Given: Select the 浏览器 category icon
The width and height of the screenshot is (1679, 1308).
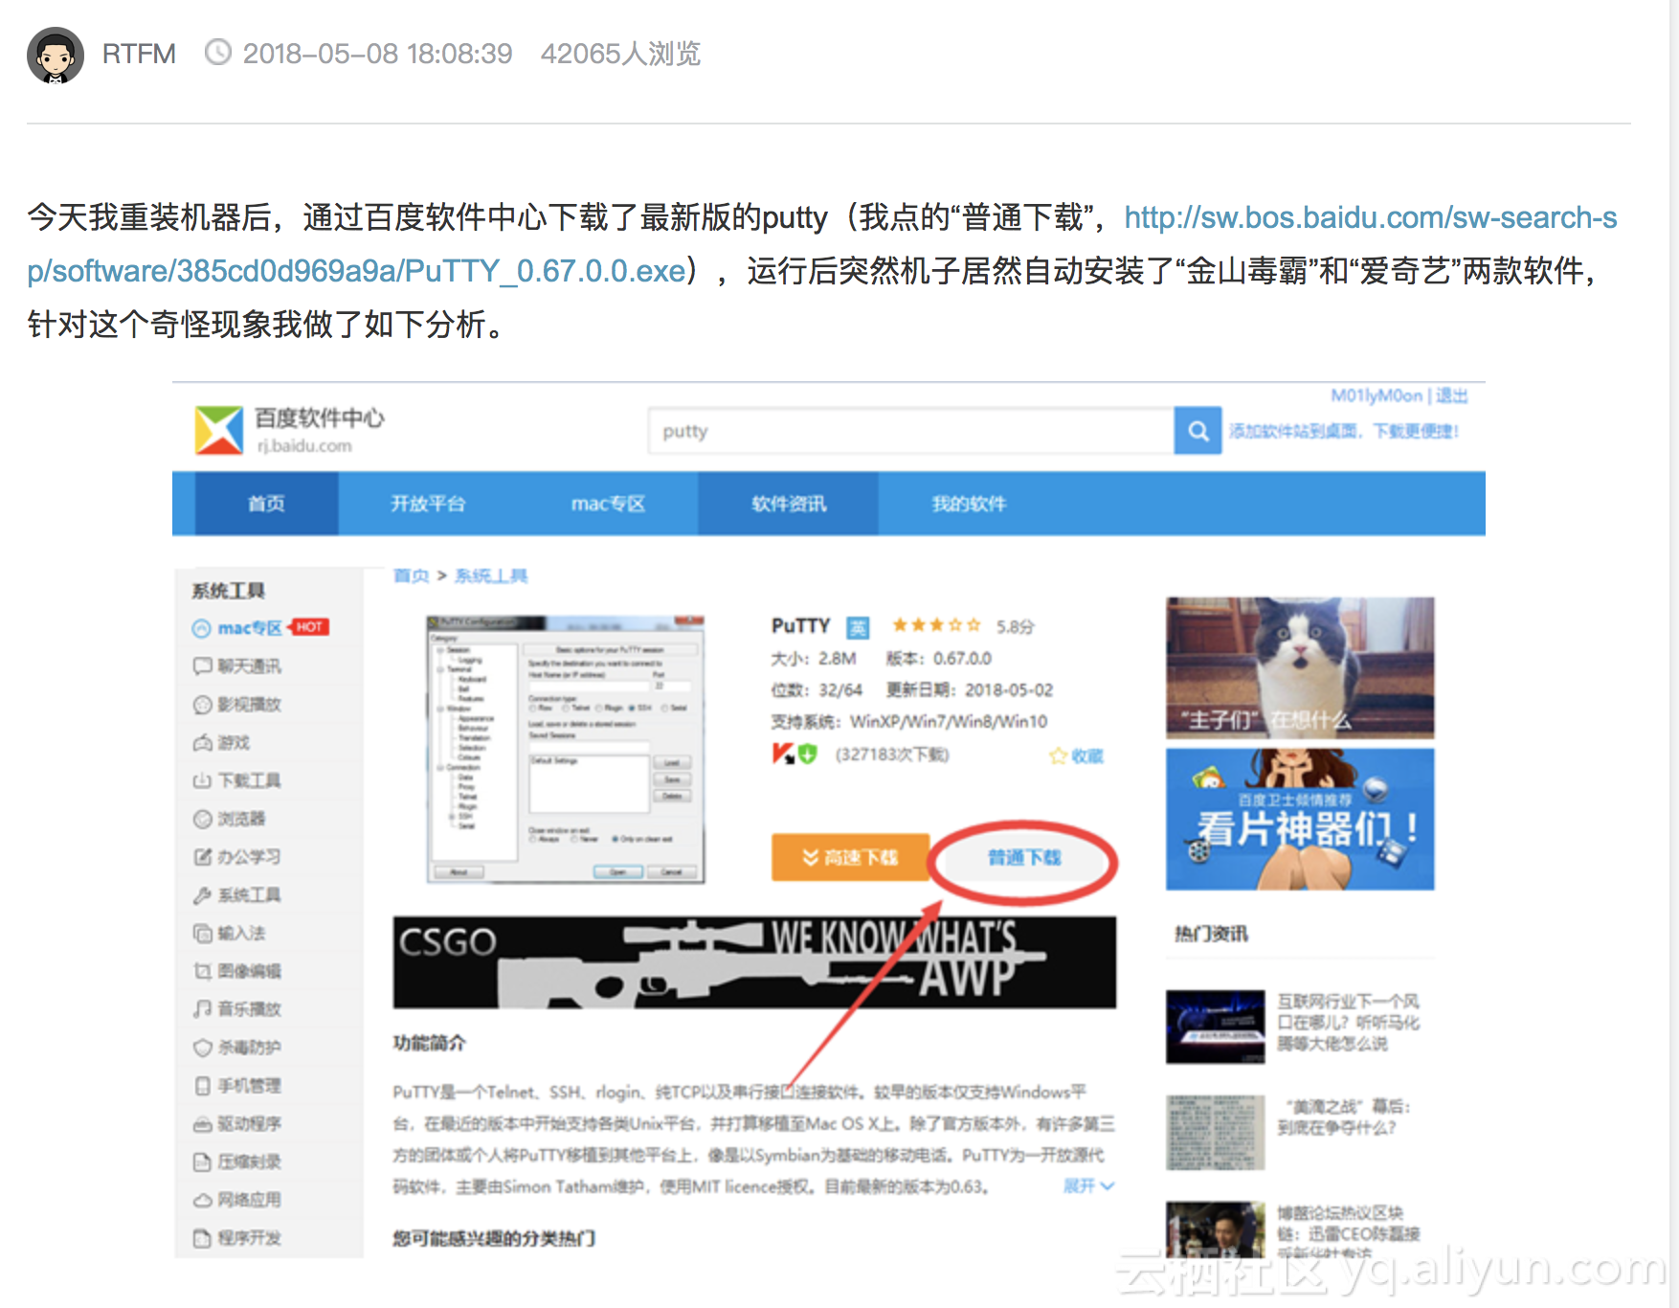Looking at the screenshot, I should point(202,819).
